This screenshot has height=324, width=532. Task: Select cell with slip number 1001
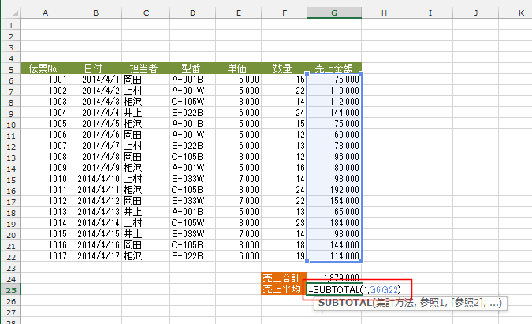[x=45, y=80]
